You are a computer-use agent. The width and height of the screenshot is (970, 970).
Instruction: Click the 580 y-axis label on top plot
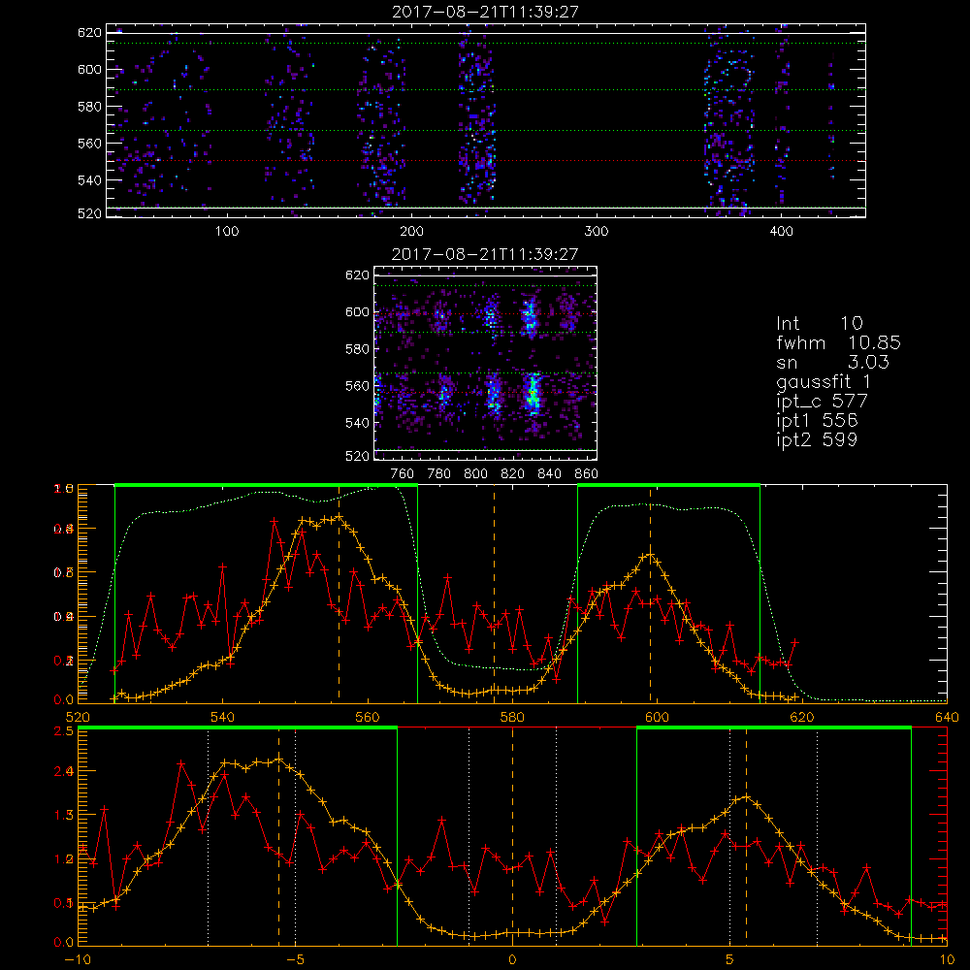coord(89,107)
